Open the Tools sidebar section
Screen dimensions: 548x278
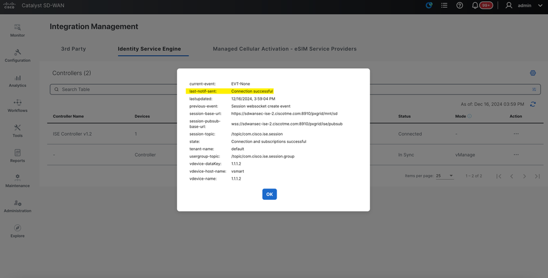(x=17, y=132)
